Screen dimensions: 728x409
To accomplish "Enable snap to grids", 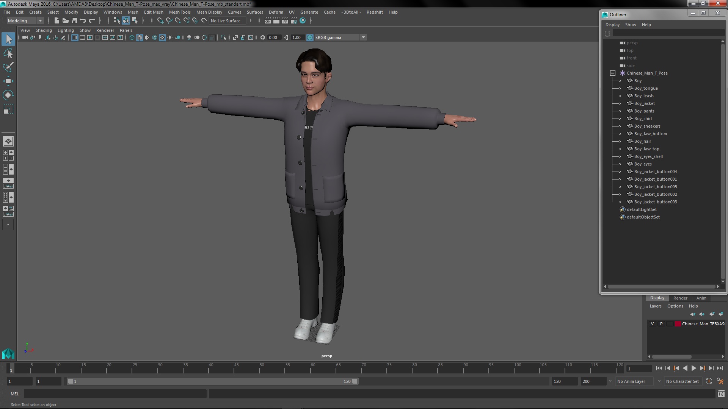I will coord(160,21).
